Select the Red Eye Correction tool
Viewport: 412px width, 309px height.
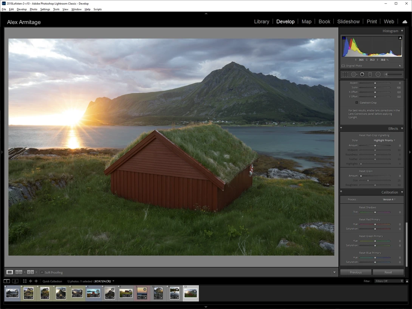click(362, 74)
